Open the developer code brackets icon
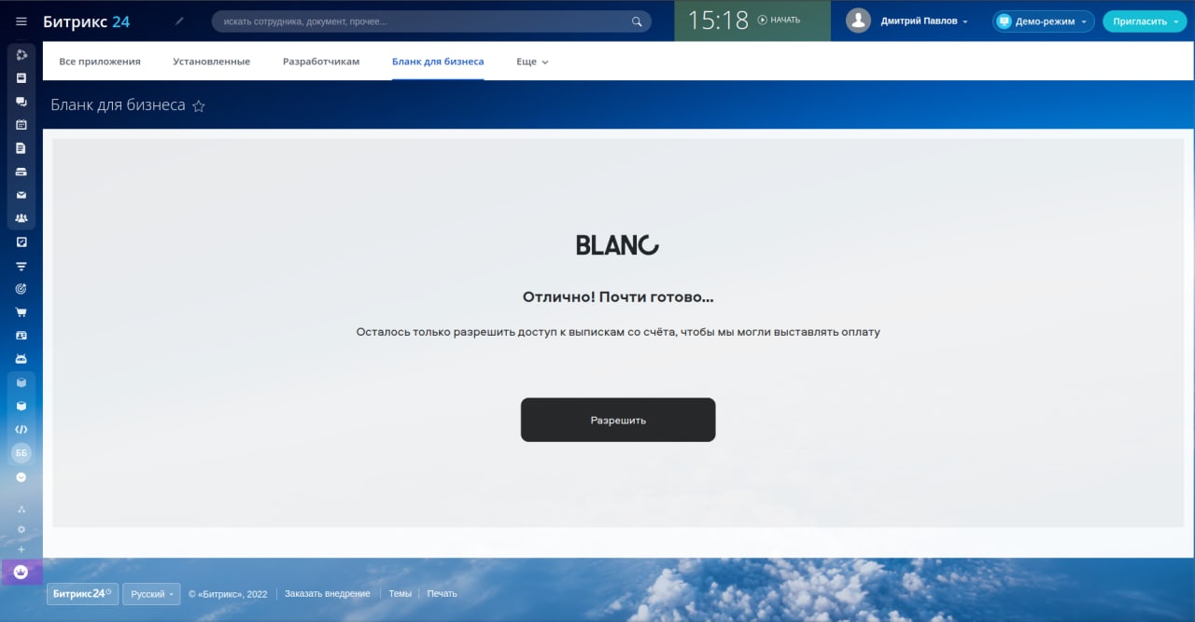Screen dimensions: 1195x622 pyautogui.click(x=21, y=430)
